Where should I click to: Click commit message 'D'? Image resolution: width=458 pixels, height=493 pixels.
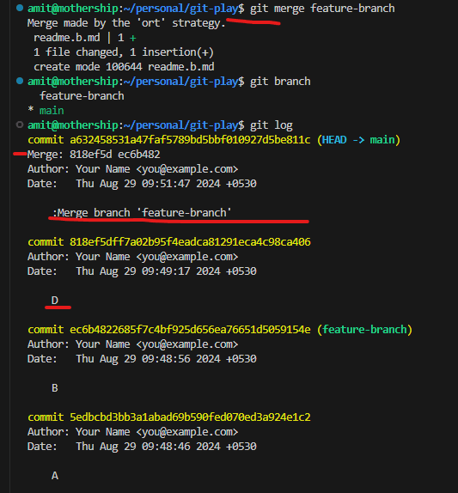[55, 301]
